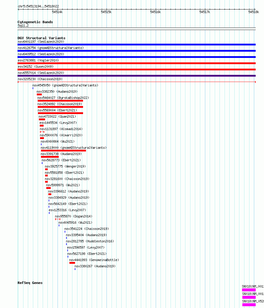The width and height of the screenshot is (264, 308).
Task: Select nsv3396612 (Audano2019) label
Action: click(x=69, y=192)
